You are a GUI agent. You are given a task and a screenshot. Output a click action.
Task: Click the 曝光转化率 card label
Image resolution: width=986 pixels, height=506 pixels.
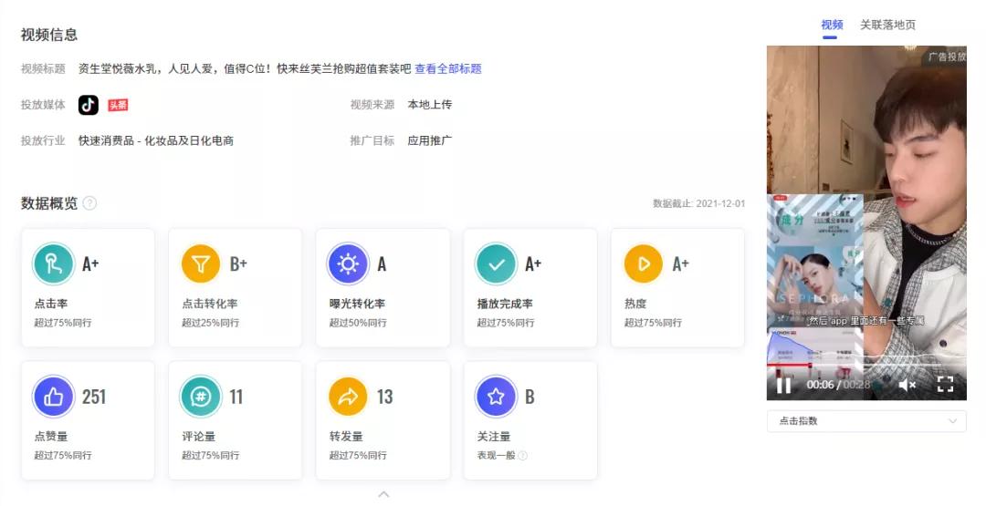click(357, 304)
